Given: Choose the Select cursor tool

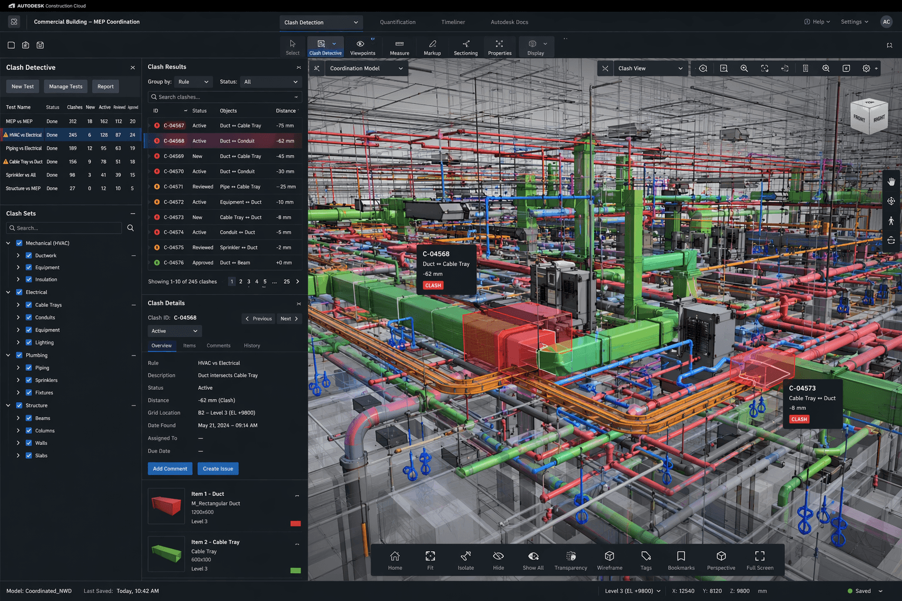Looking at the screenshot, I should (292, 48).
